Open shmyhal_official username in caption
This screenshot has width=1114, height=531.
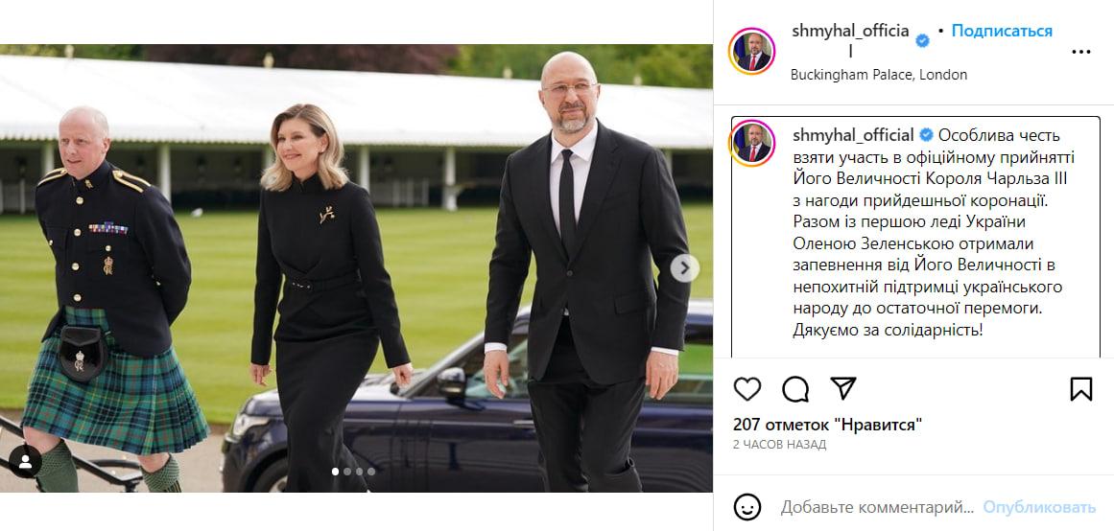coord(853,135)
